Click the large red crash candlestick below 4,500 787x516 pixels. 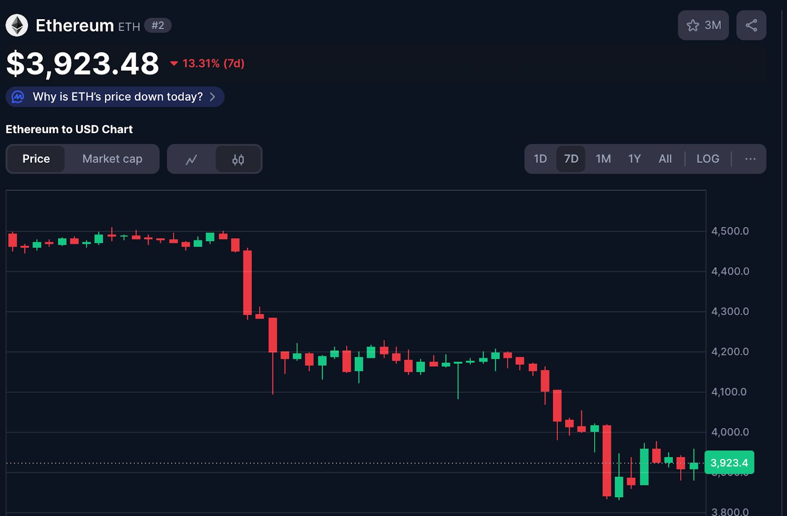tap(247, 283)
